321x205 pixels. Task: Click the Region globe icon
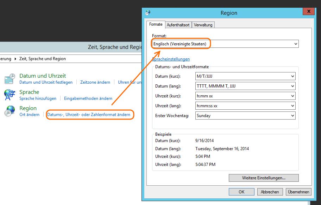(x=10, y=111)
